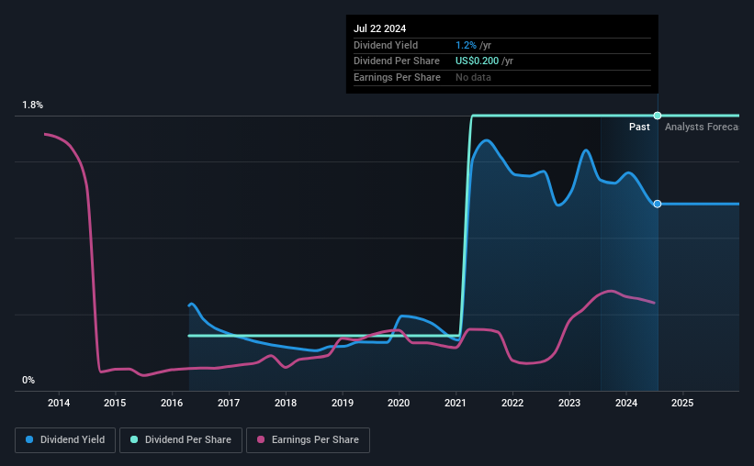754x466 pixels.
Task: Click the Jul 22 2024 tooltip date
Action: [380, 28]
